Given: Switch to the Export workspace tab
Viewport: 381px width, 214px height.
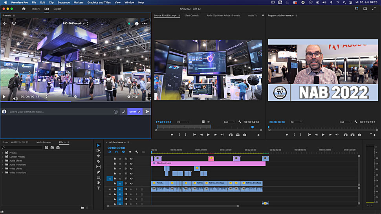Looking at the screenshot, I should pyautogui.click(x=57, y=9).
